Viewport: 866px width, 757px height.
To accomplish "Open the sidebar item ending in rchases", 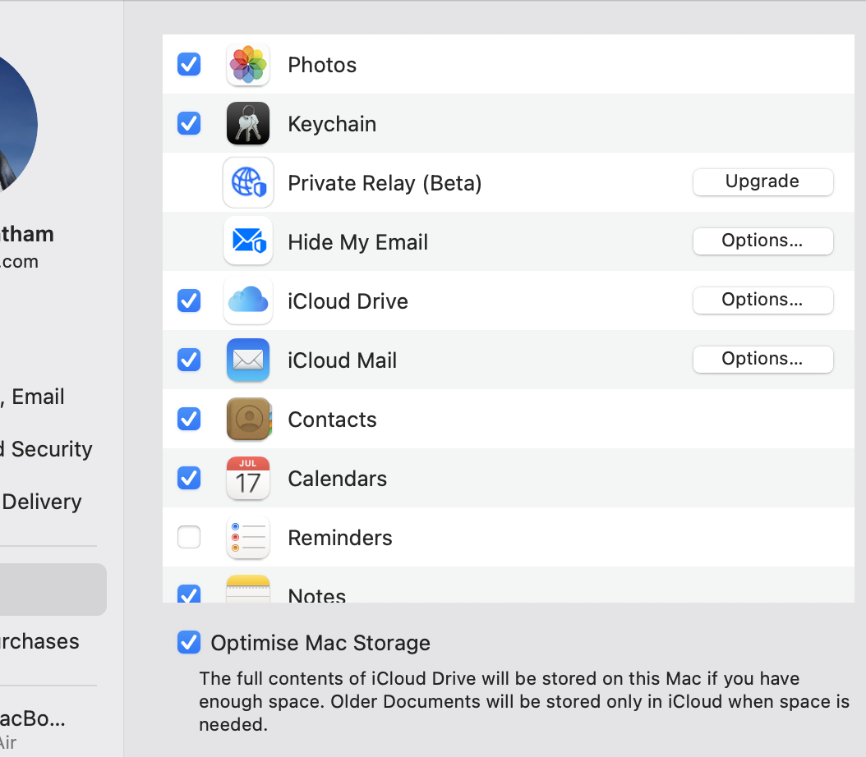I will (x=39, y=641).
